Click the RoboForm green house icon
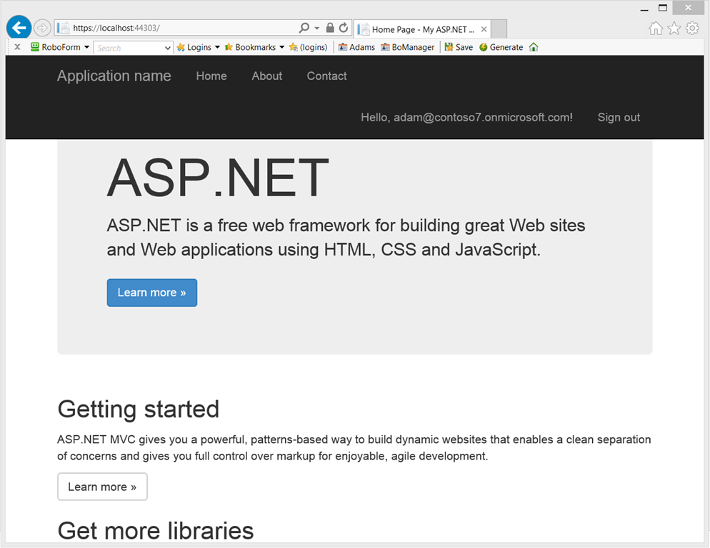The height and width of the screenshot is (548, 710). click(x=534, y=47)
